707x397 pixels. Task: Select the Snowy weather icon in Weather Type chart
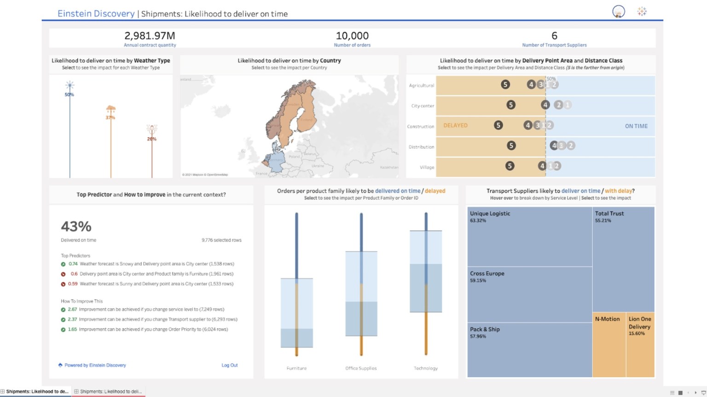[70, 85]
